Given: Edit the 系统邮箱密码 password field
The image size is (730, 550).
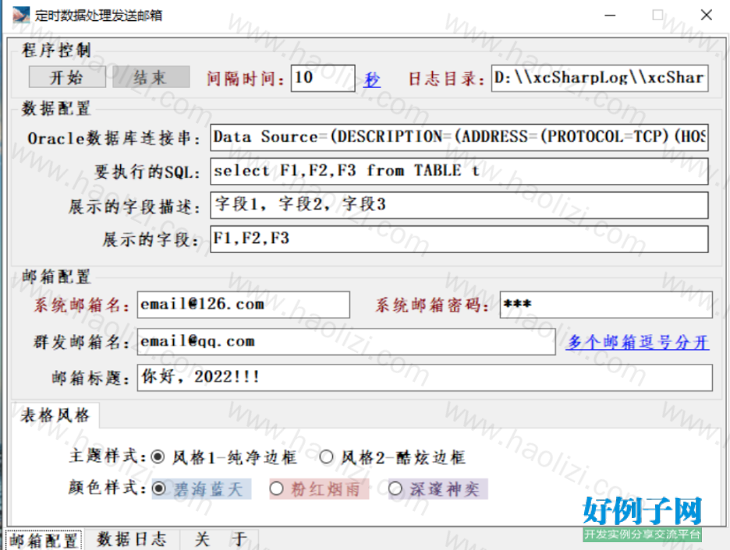Looking at the screenshot, I should pos(606,305).
